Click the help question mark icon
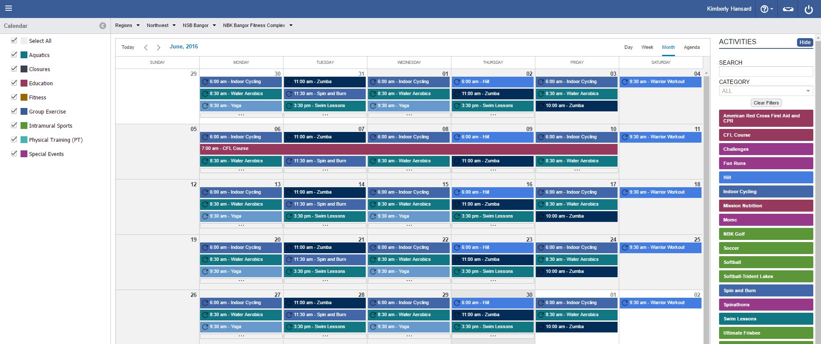 764,9
